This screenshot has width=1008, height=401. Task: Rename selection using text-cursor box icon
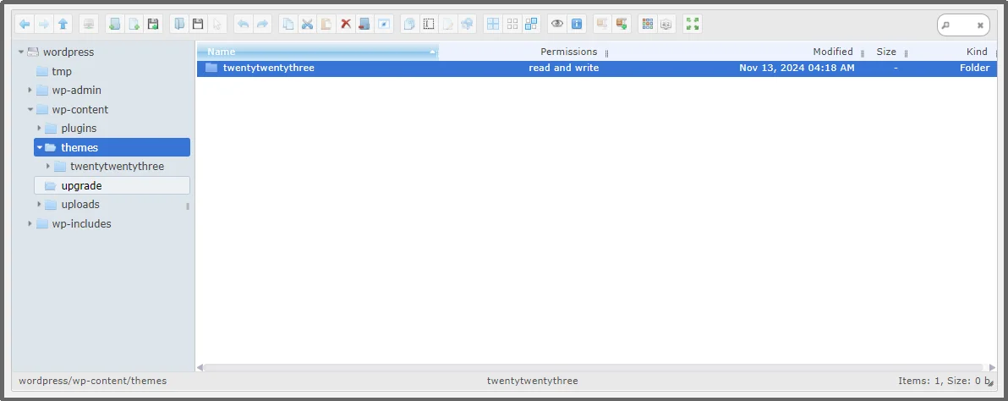coord(429,25)
